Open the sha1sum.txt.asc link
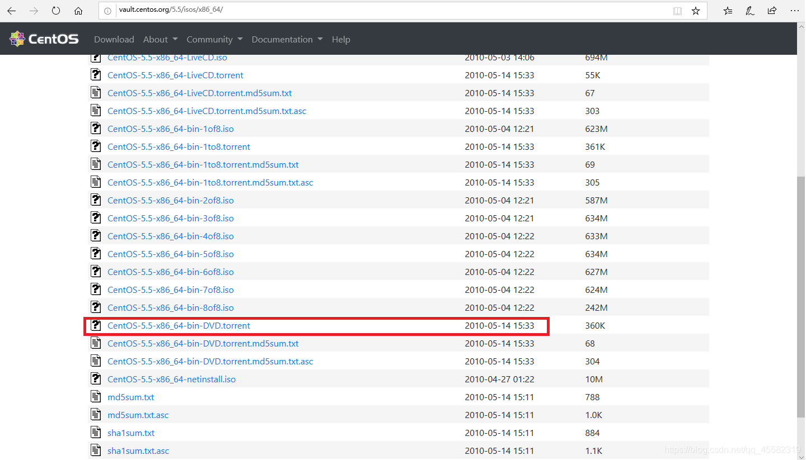 click(x=138, y=450)
